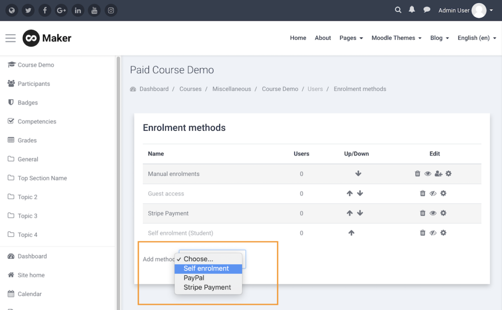Click the Facebook icon in the social bar
The width and height of the screenshot is (502, 310).
(x=45, y=10)
